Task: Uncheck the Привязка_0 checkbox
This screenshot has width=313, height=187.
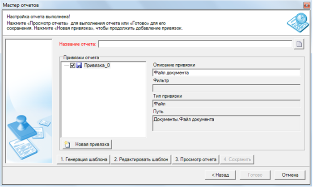Action: (72, 66)
